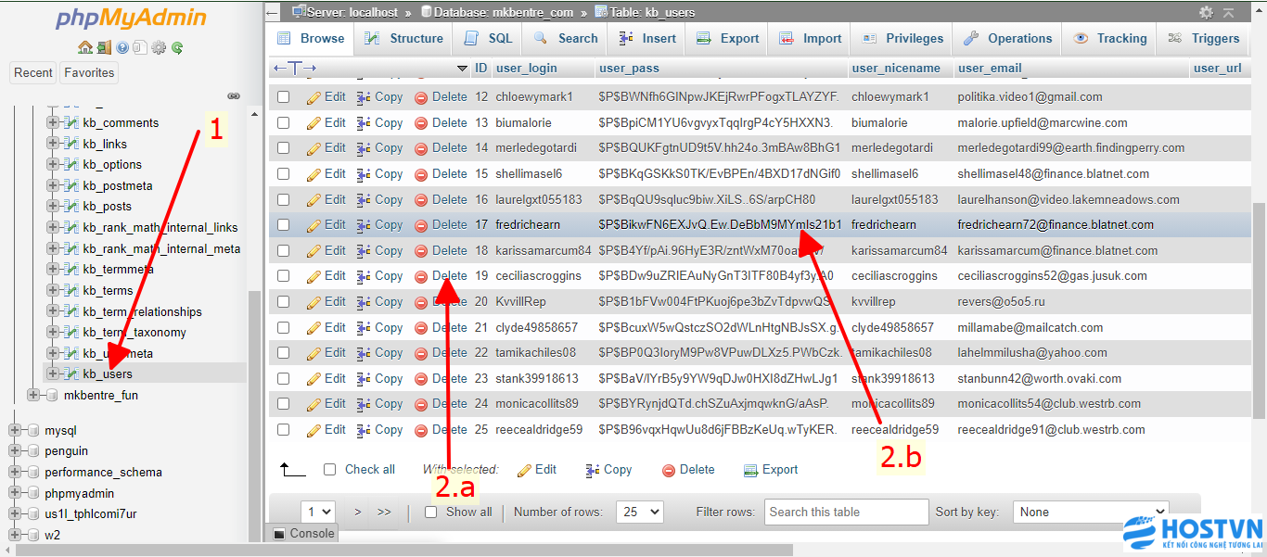This screenshot has width=1267, height=557.
Task: Go to last page with >> button
Action: 384,512
